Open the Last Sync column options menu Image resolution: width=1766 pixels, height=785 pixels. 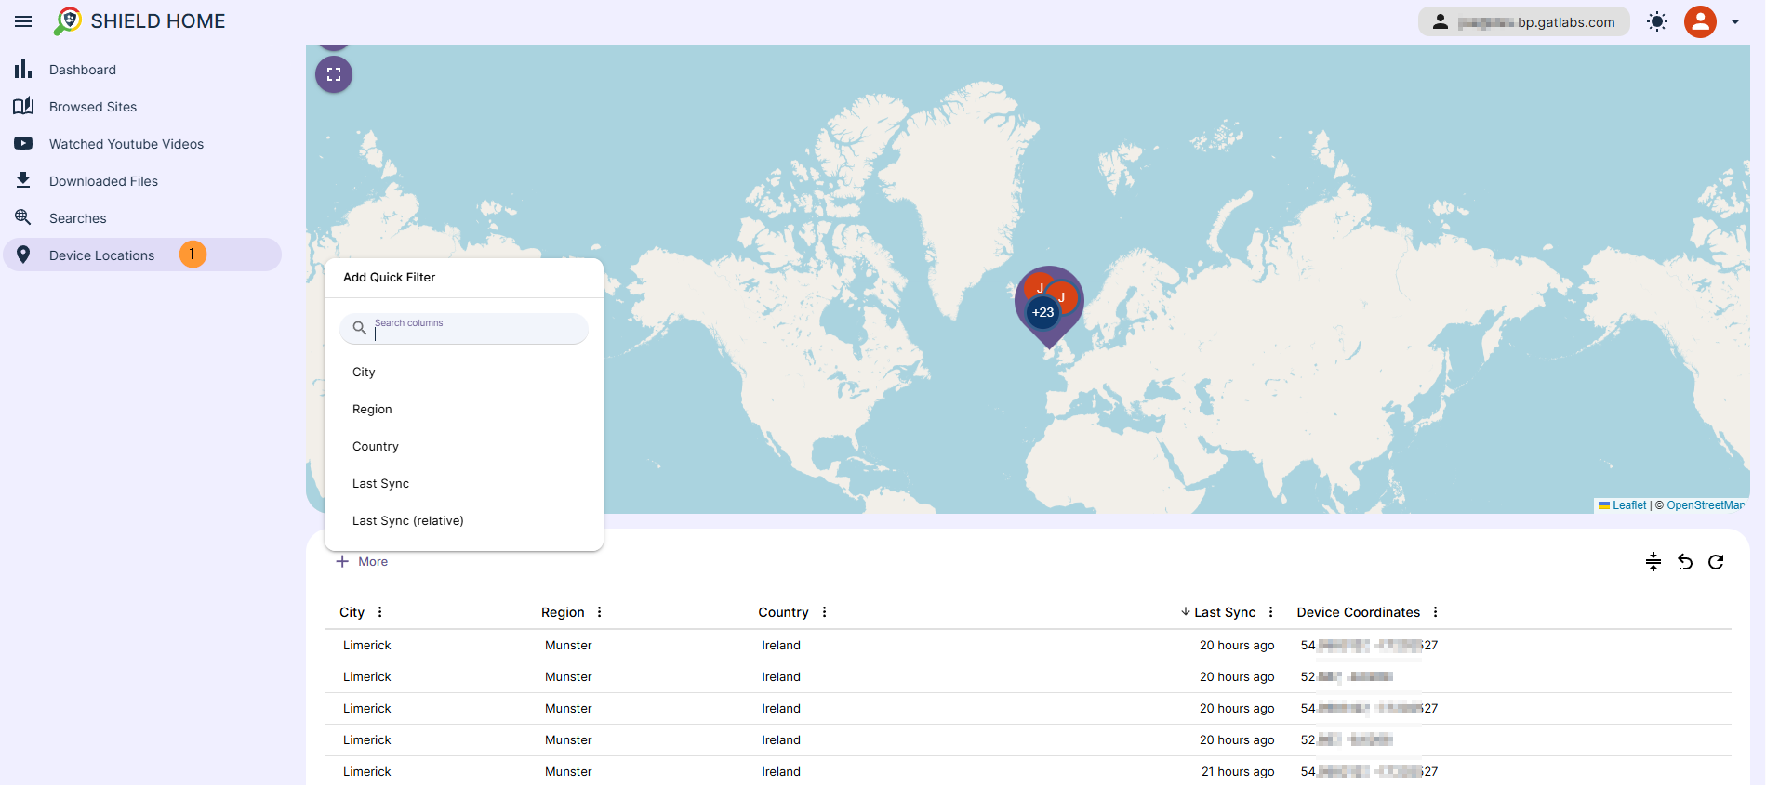1271,612
